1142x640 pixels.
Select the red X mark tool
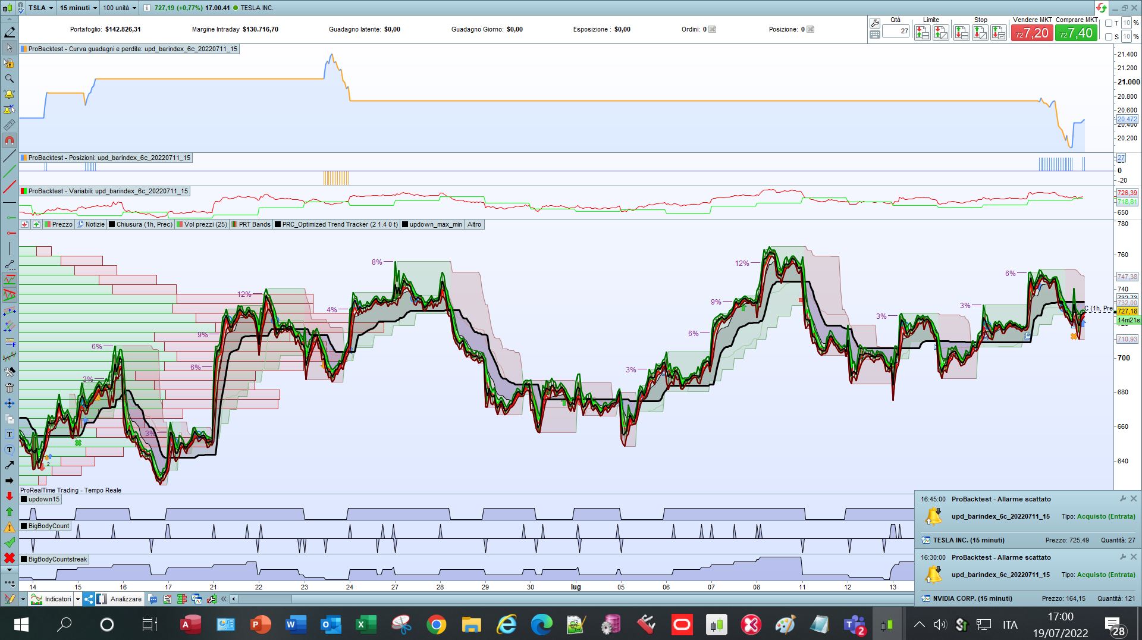10,558
